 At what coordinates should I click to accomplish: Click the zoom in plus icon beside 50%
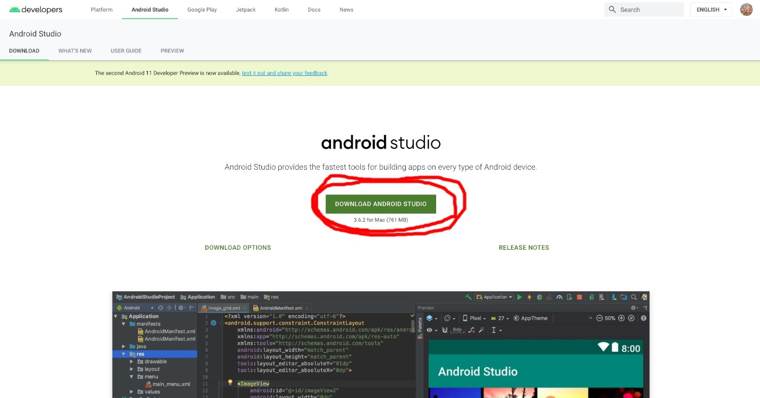pyautogui.click(x=621, y=318)
